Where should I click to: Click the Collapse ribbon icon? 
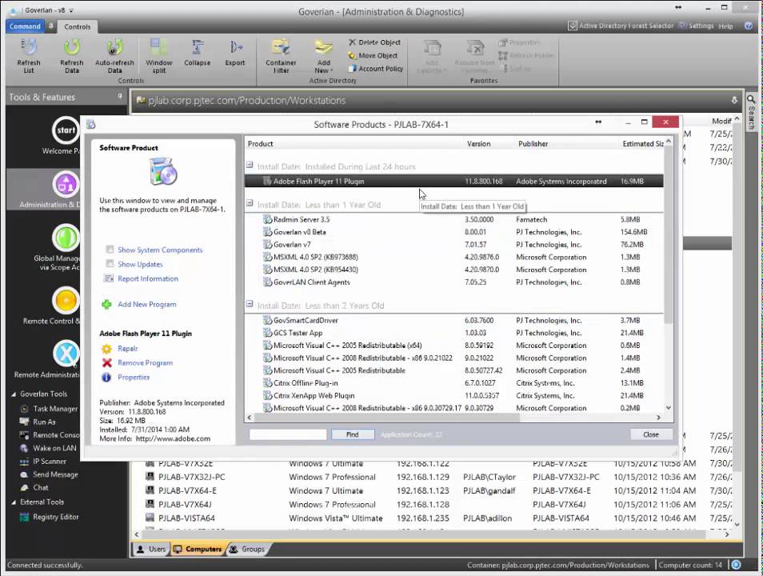pos(197,53)
